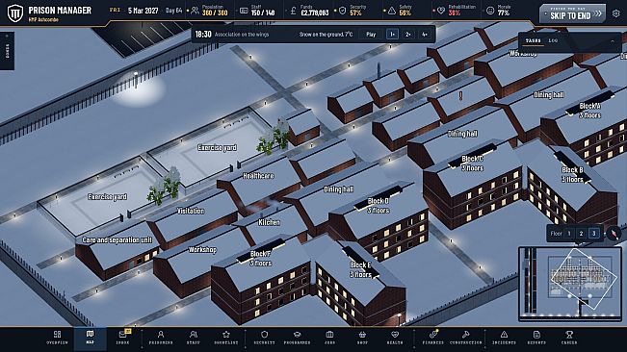This screenshot has height=352, width=627.
Task: Click the Safety triangle icon
Action: [392, 11]
